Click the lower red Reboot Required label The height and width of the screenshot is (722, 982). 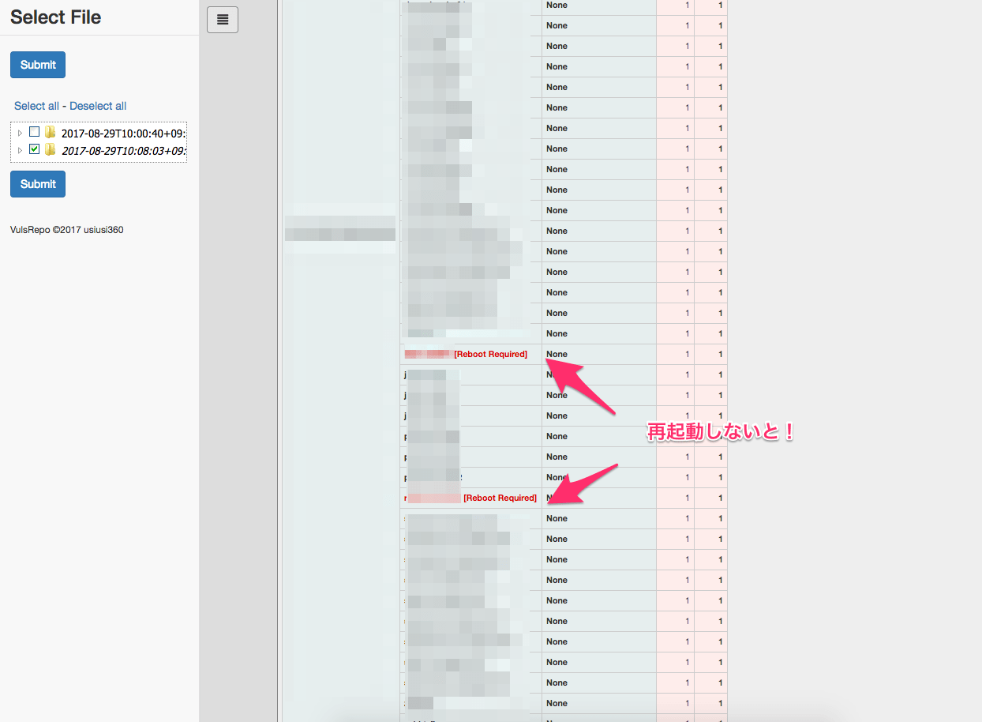point(500,498)
